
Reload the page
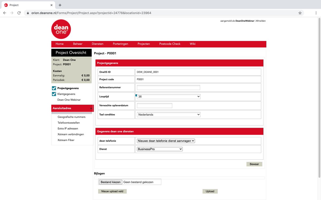point(19,13)
